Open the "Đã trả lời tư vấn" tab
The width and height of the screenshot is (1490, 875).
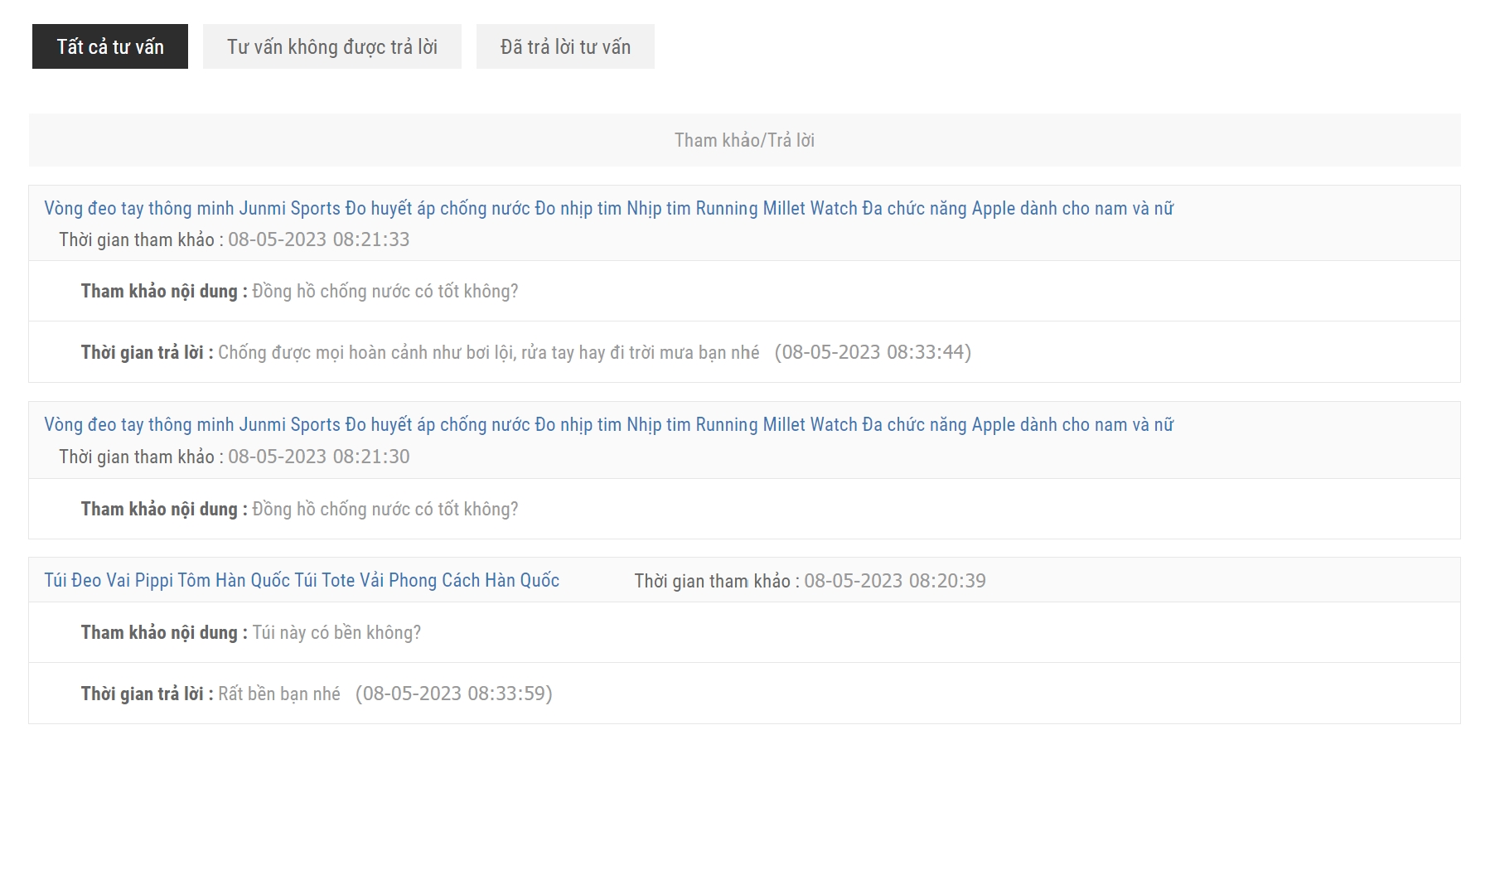(565, 46)
